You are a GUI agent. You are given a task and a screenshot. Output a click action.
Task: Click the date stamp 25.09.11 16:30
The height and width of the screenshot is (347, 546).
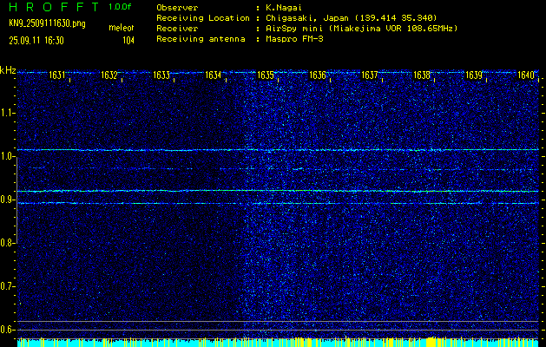(x=36, y=41)
